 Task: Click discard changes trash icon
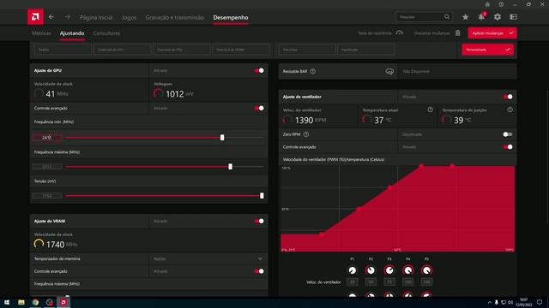click(x=457, y=33)
